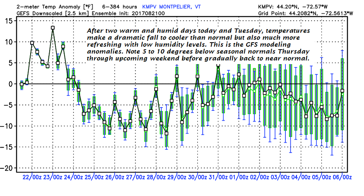Select the 25/00z x-axis tick label

click(94, 178)
